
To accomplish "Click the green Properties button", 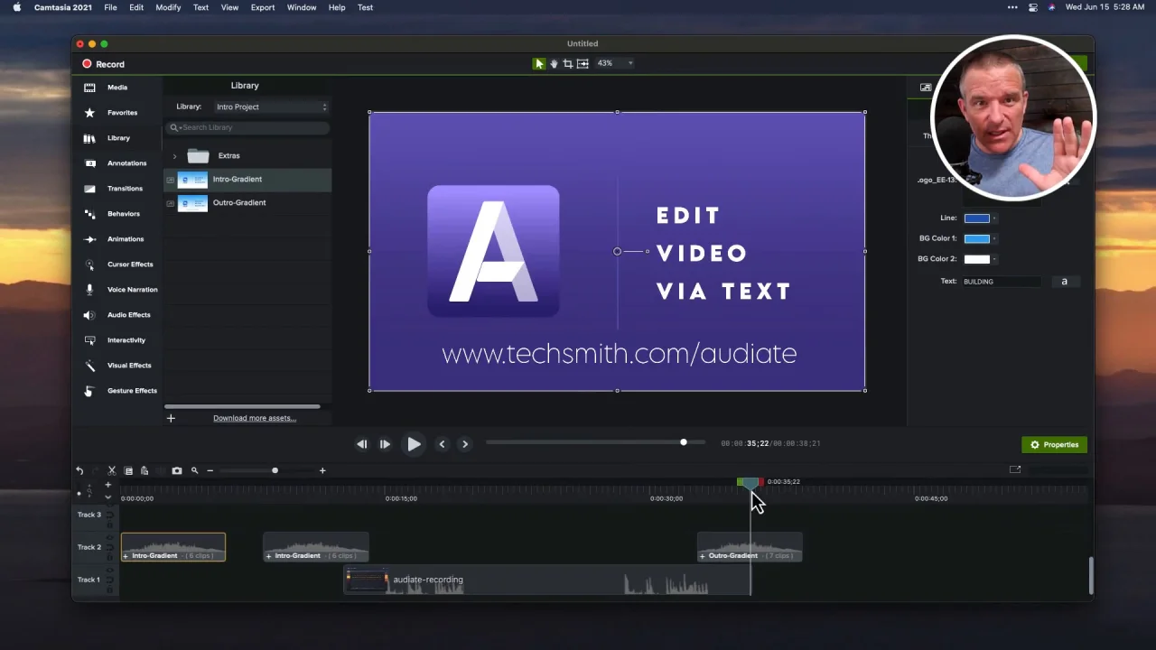I will pos(1054,445).
